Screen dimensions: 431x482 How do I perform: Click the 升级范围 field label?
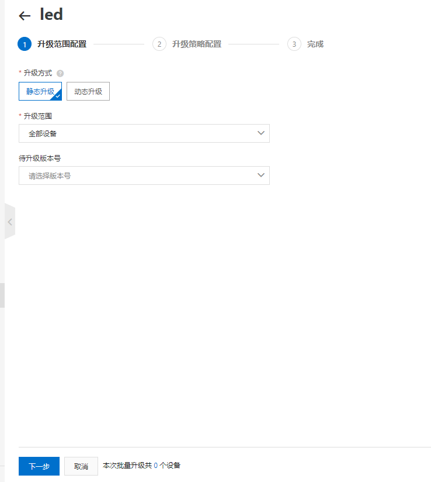pyautogui.click(x=38, y=116)
